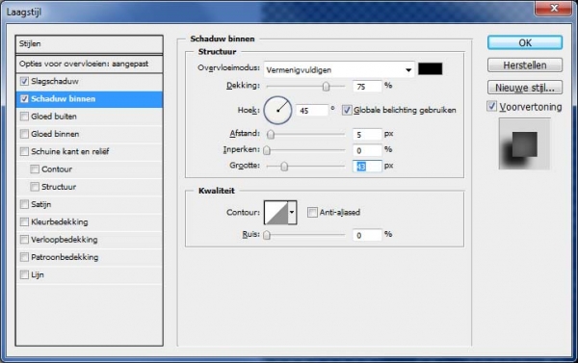Enable the Contour sub-option checkbox

pyautogui.click(x=35, y=169)
